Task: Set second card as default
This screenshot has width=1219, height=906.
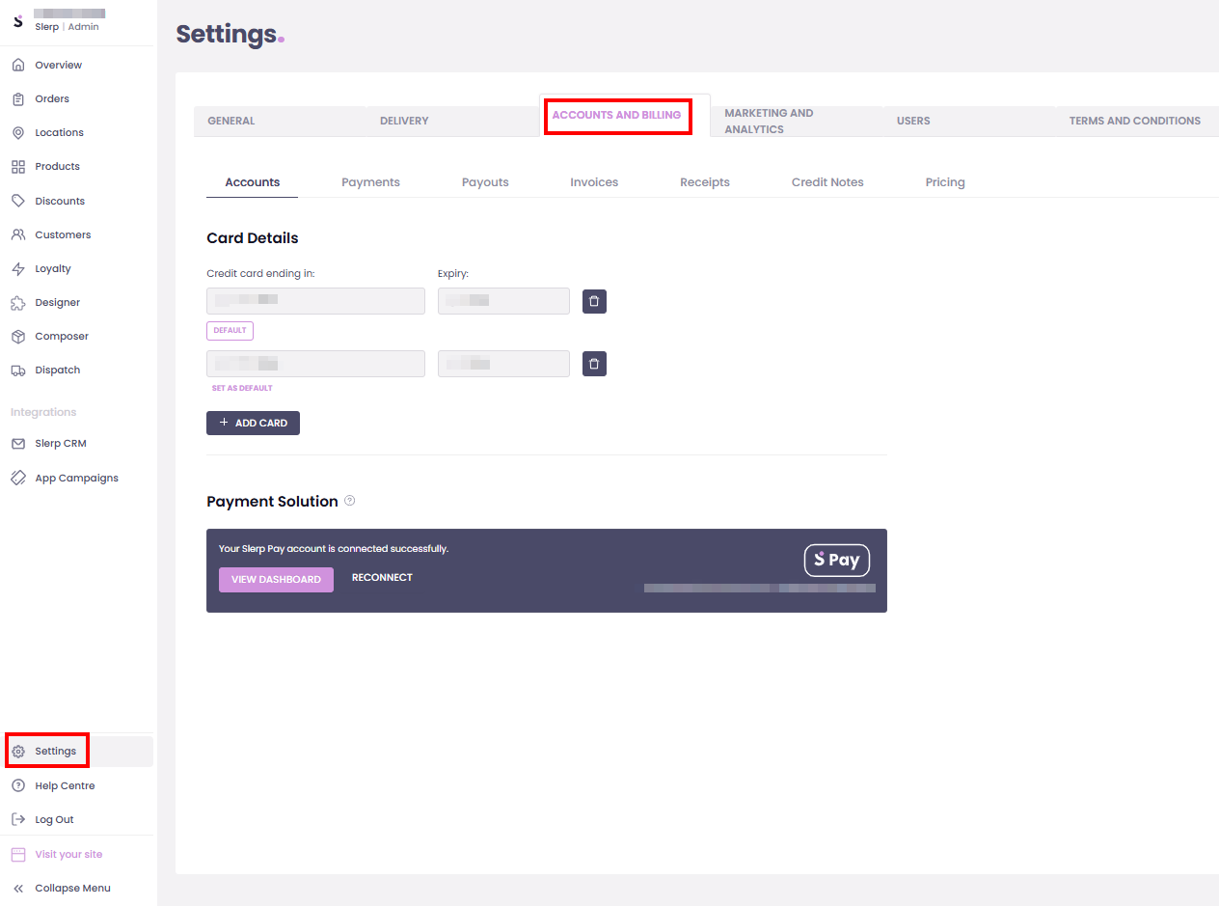Action: (242, 388)
